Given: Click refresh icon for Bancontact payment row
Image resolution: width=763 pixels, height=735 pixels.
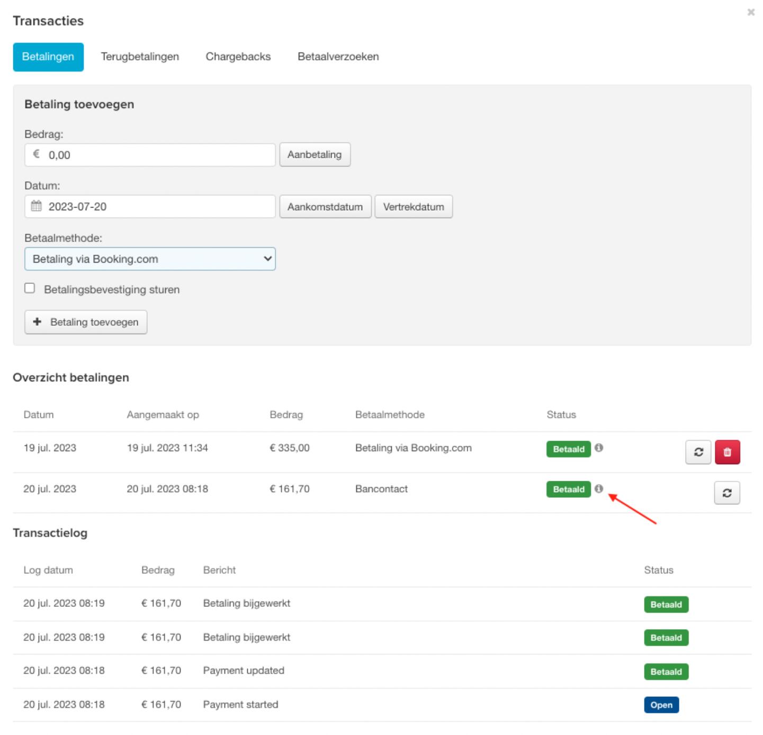Looking at the screenshot, I should pyautogui.click(x=726, y=493).
